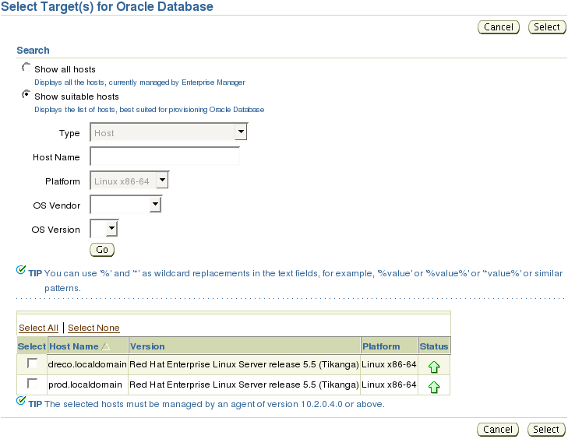Image resolution: width=568 pixels, height=439 pixels.
Task: Expand the OS Vendor dropdown
Action: pyautogui.click(x=125, y=205)
